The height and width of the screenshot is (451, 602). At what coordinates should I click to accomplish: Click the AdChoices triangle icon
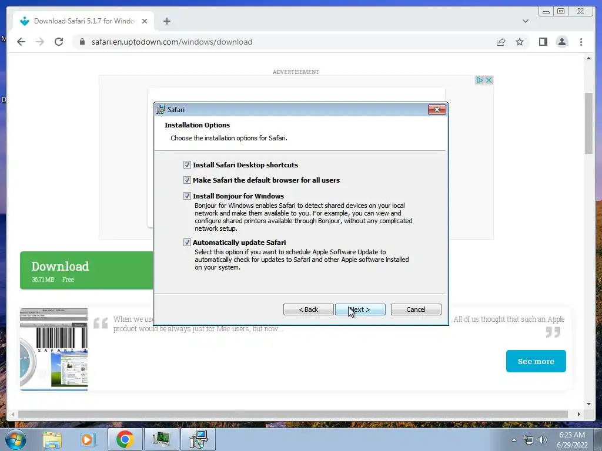(x=480, y=80)
